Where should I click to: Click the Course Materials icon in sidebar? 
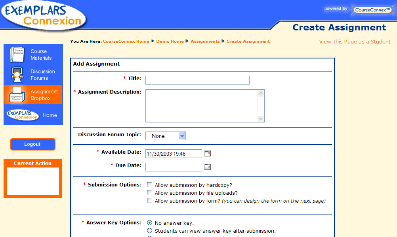click(x=17, y=55)
